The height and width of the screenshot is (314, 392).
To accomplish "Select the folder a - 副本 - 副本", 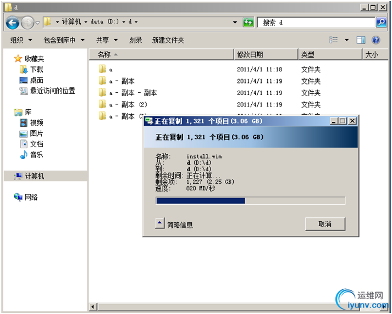I will (133, 93).
